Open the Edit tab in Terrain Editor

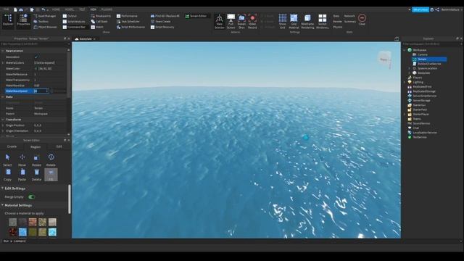(59, 146)
